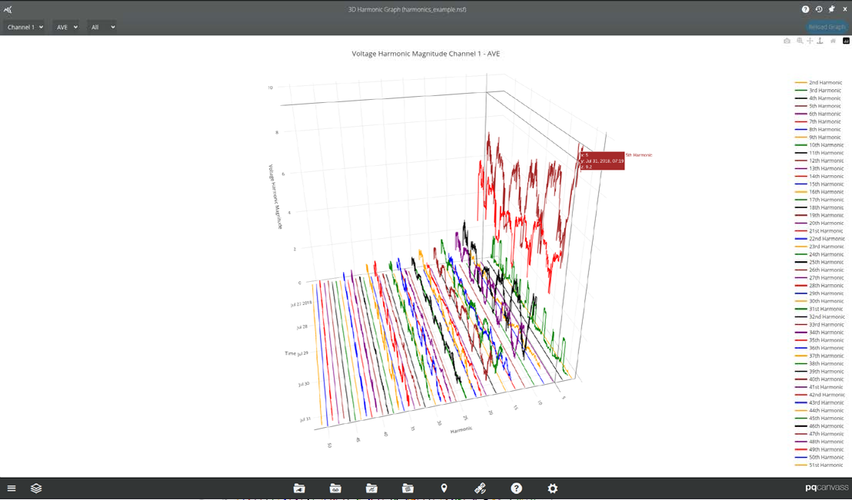The image size is (852, 500).
Task: Open the Channel 1 dropdown
Action: [x=24, y=26]
